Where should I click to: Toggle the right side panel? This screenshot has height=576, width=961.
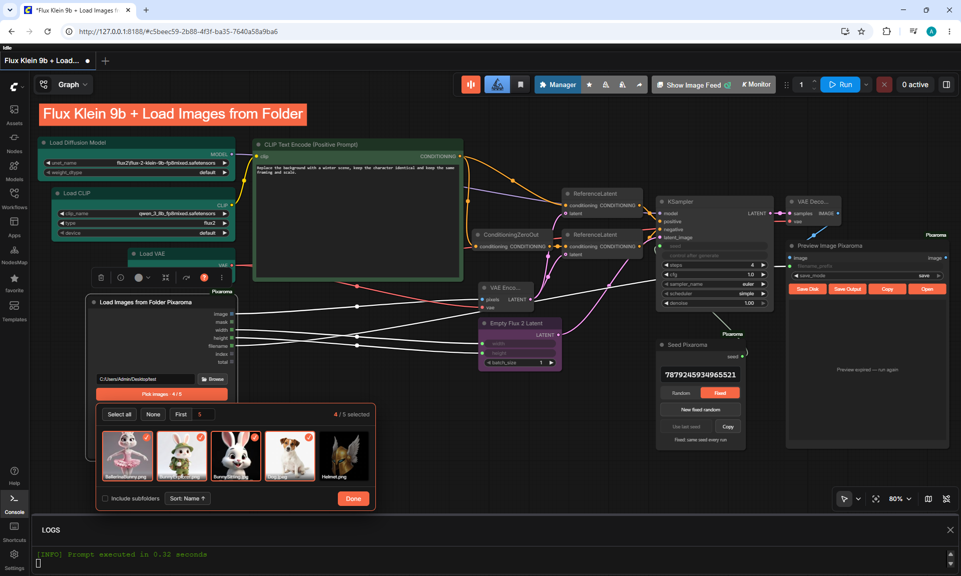point(946,85)
